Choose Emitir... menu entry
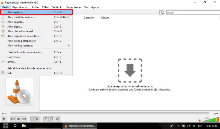 pyautogui.click(x=36, y=62)
